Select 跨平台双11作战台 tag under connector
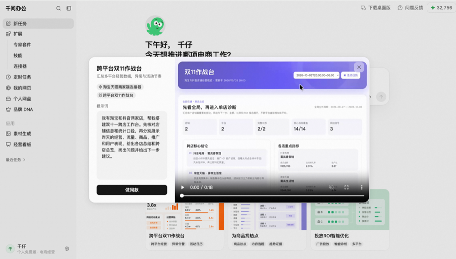This screenshot has height=259, width=456. coord(116,95)
